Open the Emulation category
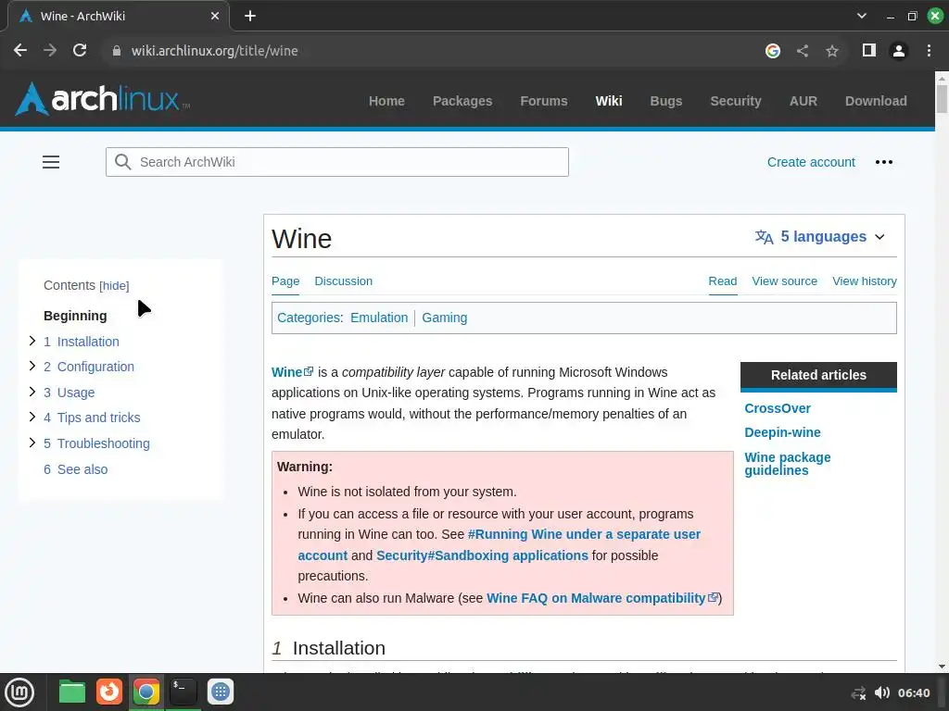The height and width of the screenshot is (711, 949). (x=379, y=318)
